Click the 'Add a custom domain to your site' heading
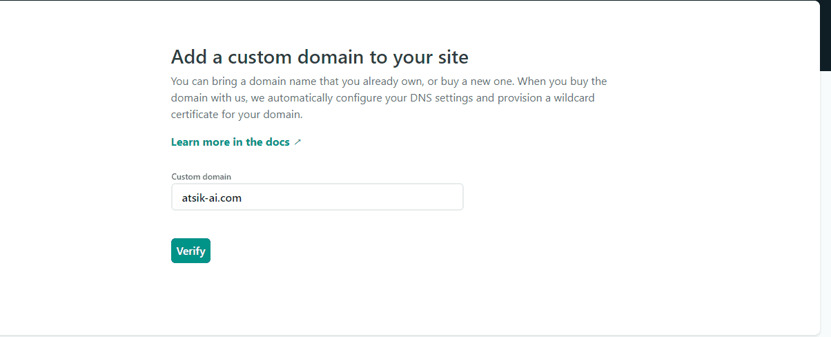This screenshot has width=831, height=337. 320,57
